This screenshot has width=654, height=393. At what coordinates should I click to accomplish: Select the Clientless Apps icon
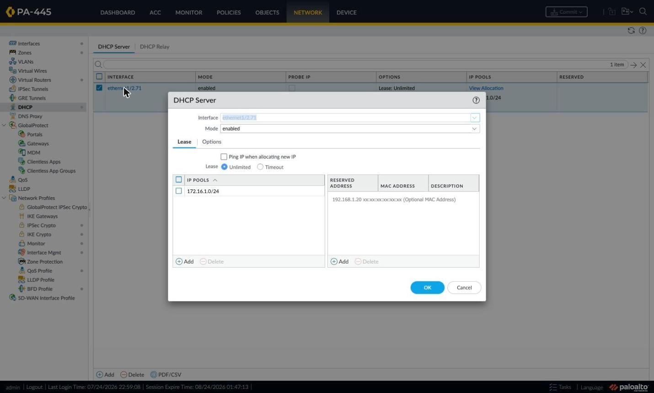tap(21, 162)
